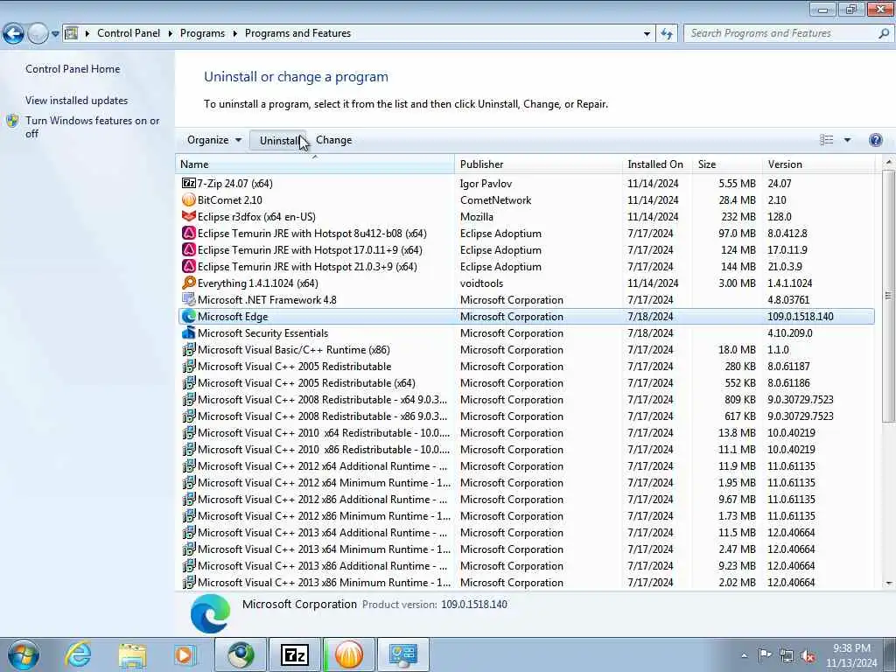Open Turn Windows features on or off
This screenshot has height=672, width=896.
coord(93,127)
